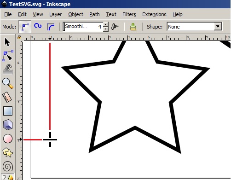Screen dimensions: 231x180
Task: Open the Path menu
Action: (94, 14)
